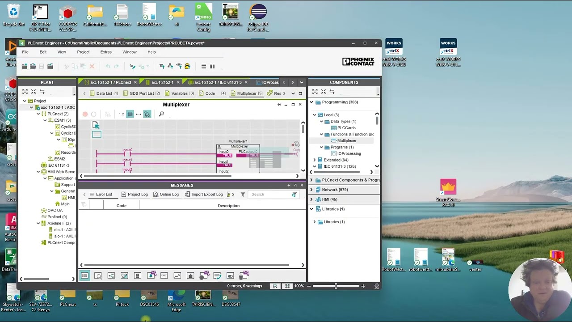Collapse the Programming (308) section
This screenshot has width=572, height=322.
[311, 102]
